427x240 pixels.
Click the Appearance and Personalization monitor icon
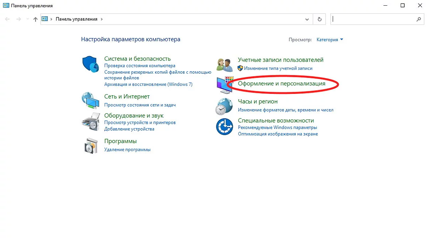(225, 85)
